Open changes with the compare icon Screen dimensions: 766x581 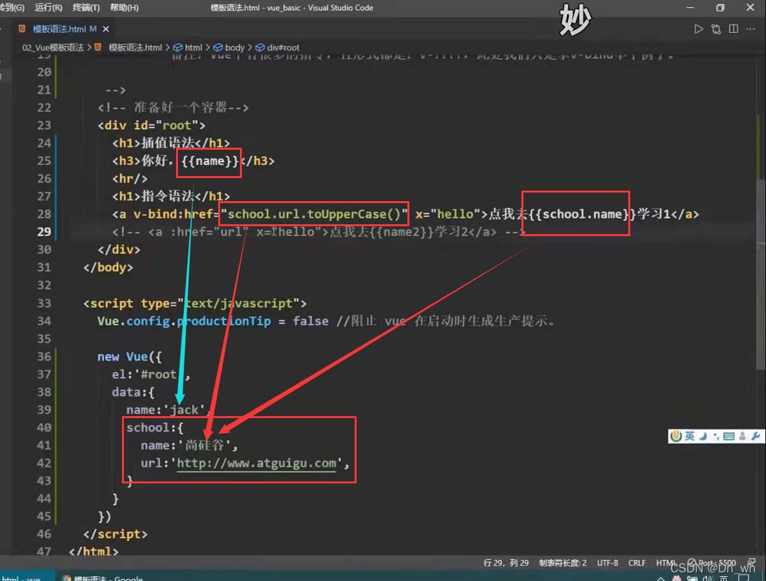click(x=716, y=29)
